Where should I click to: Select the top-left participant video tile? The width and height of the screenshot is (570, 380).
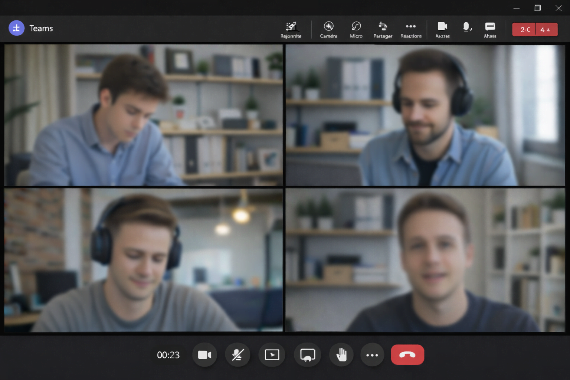[143, 115]
